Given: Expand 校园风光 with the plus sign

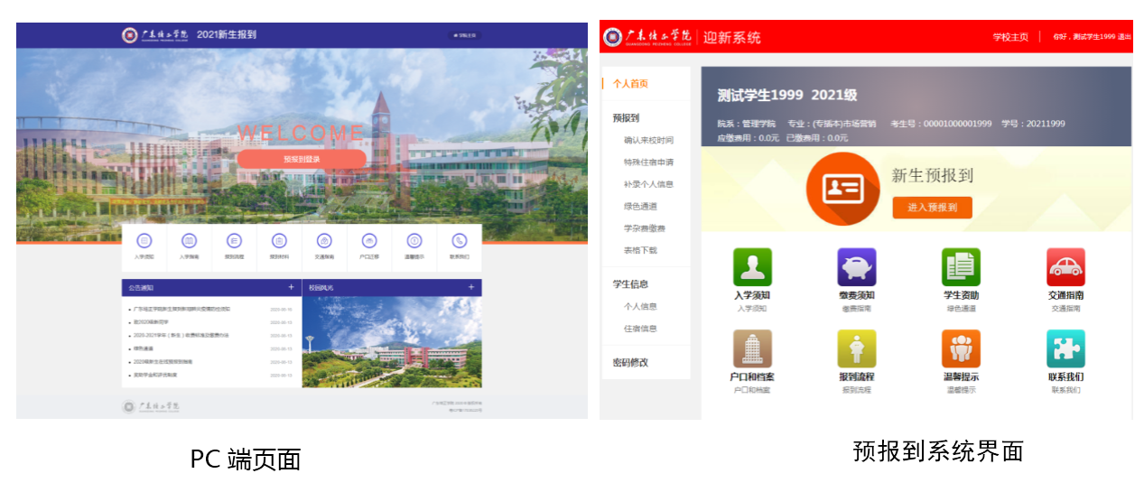Looking at the screenshot, I should coord(471,287).
